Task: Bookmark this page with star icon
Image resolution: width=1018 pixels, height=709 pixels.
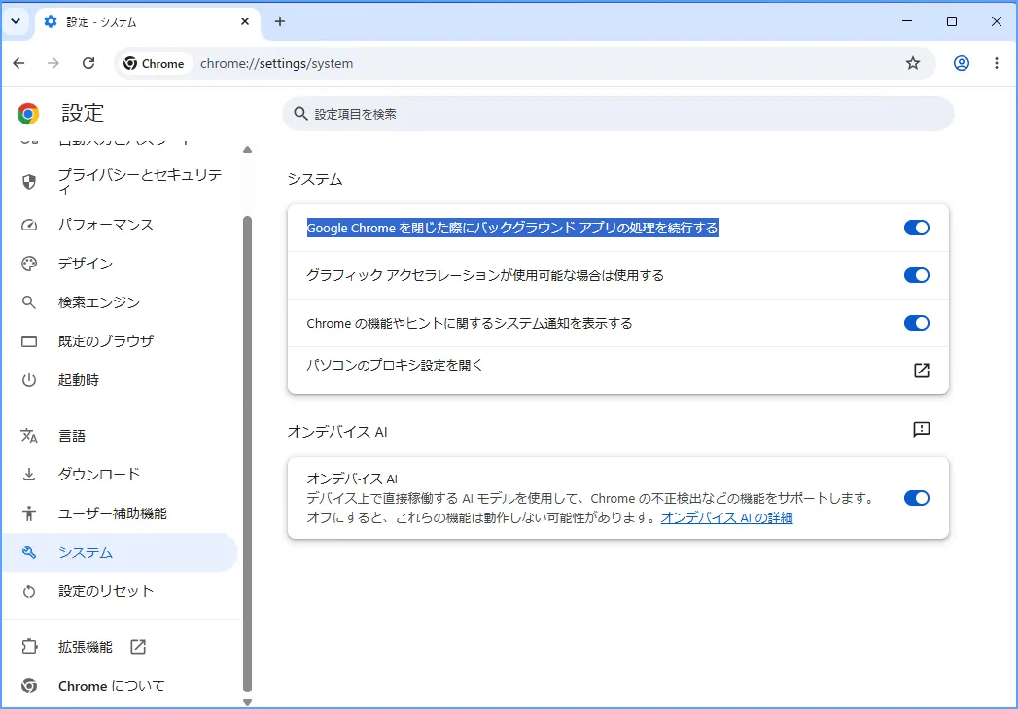Action: [x=913, y=63]
